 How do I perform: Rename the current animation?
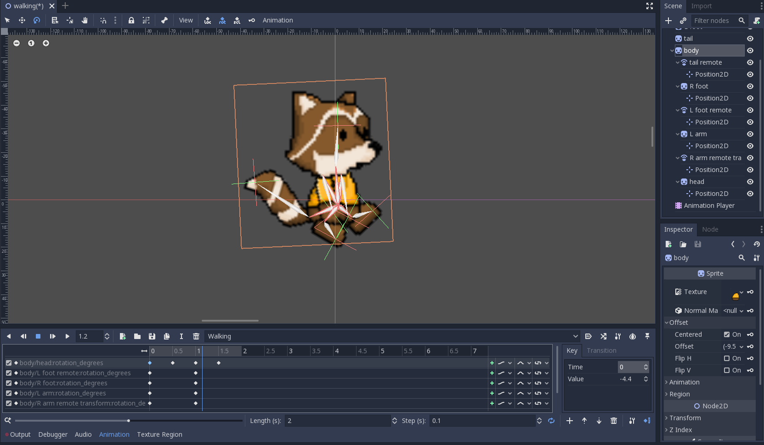(x=181, y=336)
